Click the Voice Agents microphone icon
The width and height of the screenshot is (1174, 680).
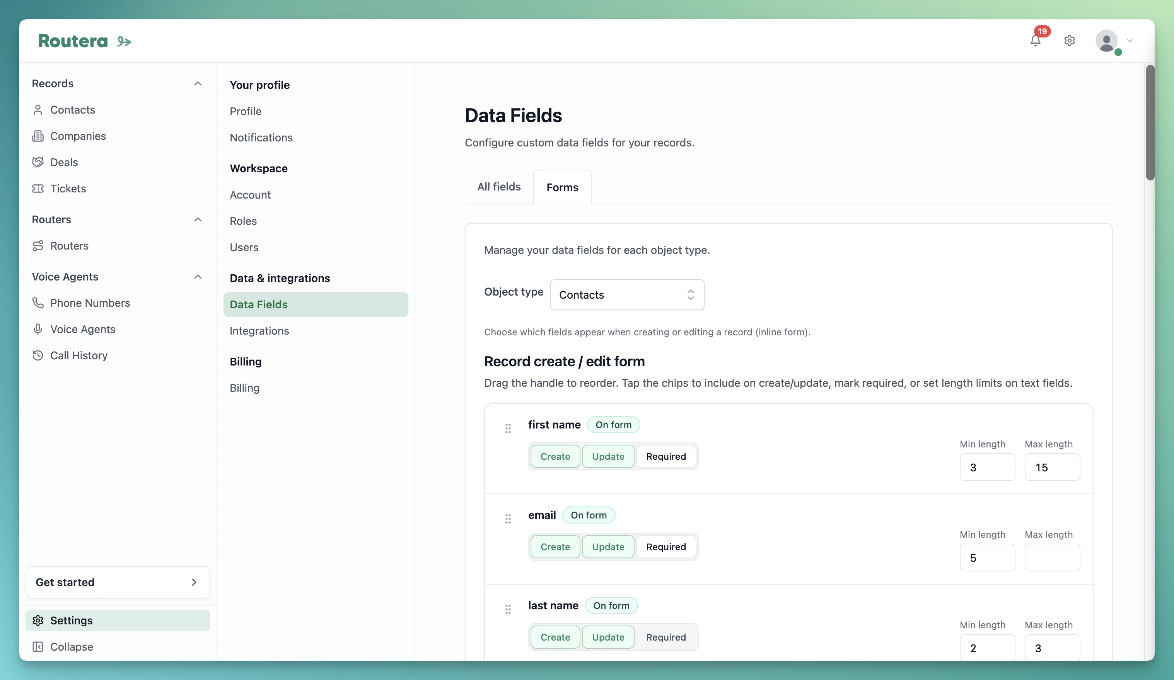point(38,329)
